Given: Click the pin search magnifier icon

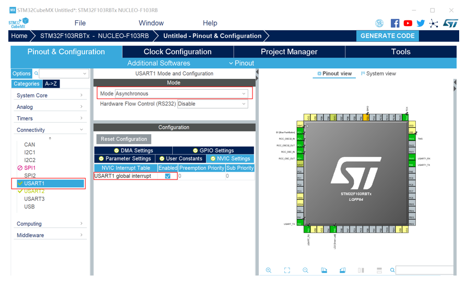Looking at the screenshot, I should [x=392, y=270].
